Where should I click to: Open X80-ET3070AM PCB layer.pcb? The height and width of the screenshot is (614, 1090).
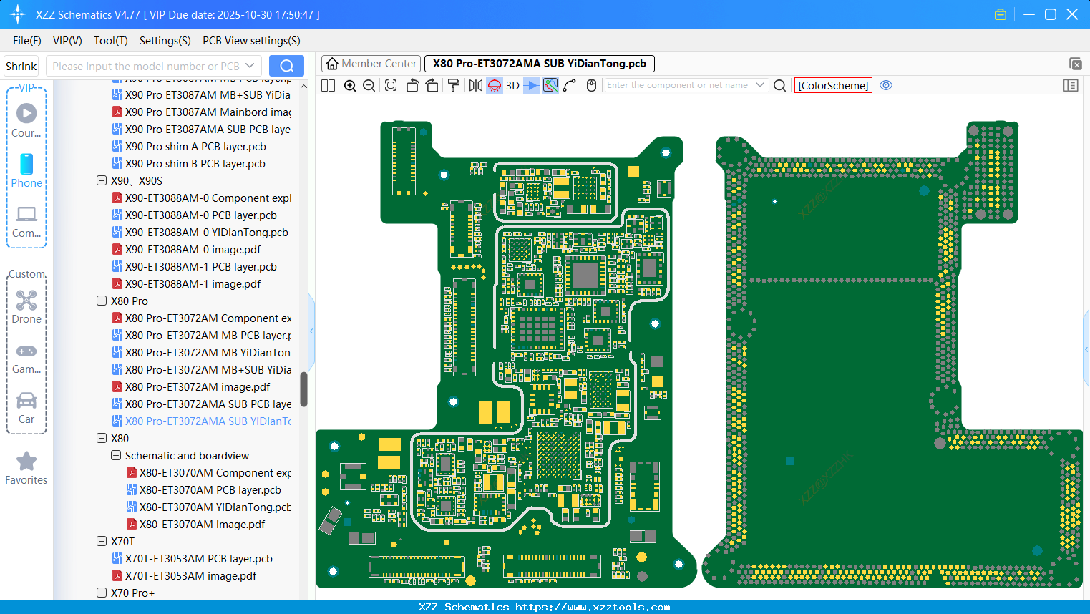click(x=203, y=490)
